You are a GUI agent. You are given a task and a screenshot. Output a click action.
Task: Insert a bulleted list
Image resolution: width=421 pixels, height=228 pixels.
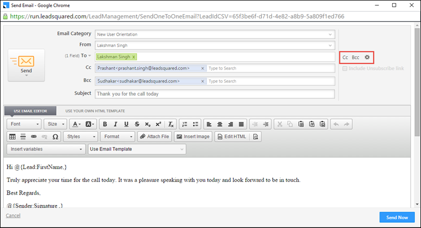pyautogui.click(x=195, y=124)
